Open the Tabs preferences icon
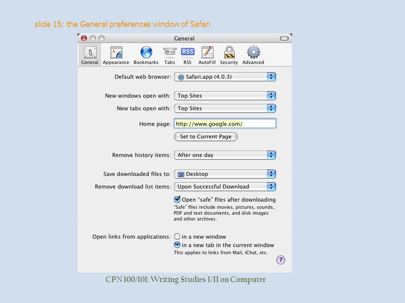The height and width of the screenshot is (303, 405). pyautogui.click(x=170, y=55)
